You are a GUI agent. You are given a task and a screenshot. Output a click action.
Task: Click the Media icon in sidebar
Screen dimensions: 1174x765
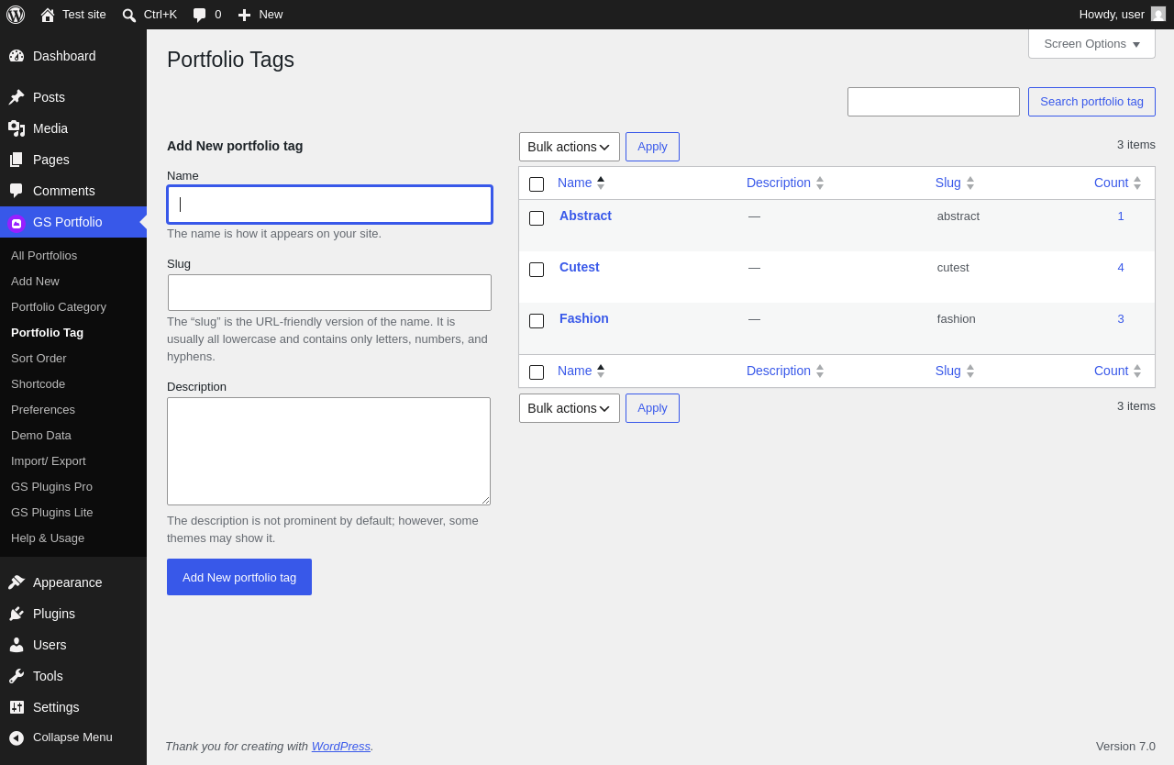coord(17,128)
